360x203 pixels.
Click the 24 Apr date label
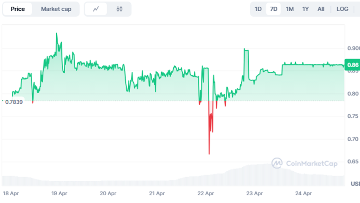click(304, 193)
